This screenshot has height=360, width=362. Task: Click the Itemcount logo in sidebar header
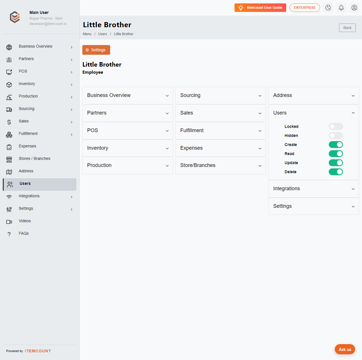(x=15, y=17)
